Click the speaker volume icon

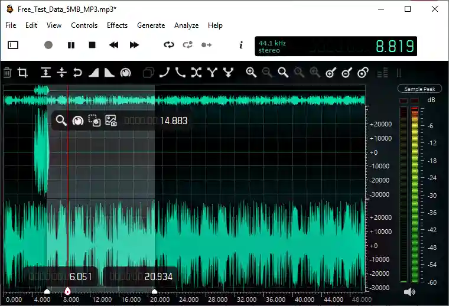click(x=409, y=292)
